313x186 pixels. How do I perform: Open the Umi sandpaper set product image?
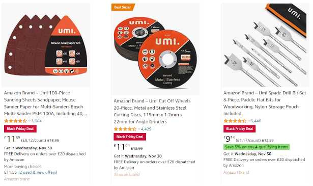pos(46,45)
